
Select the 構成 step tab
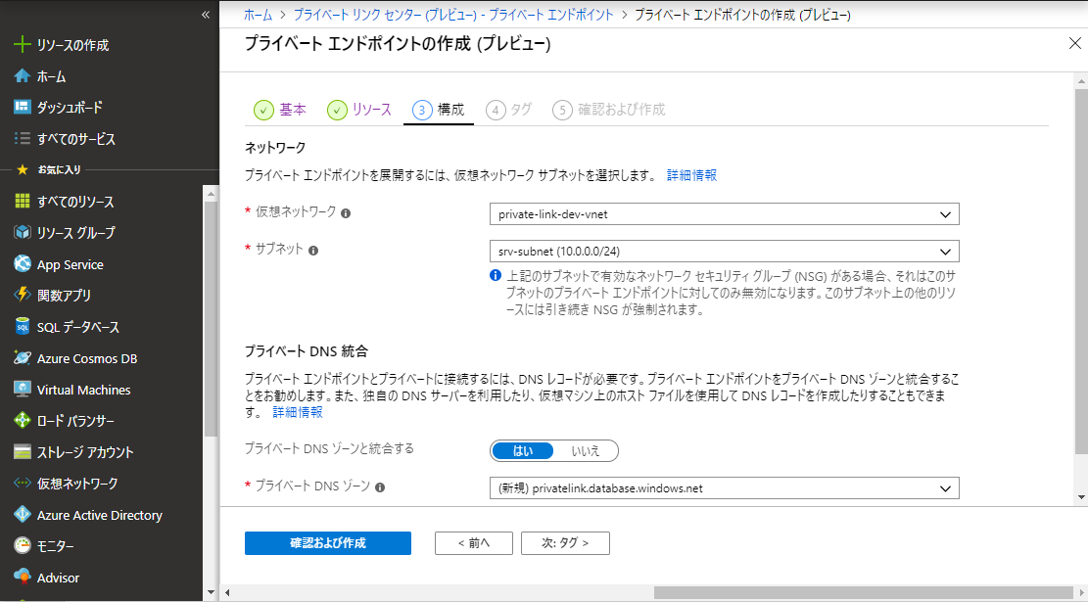pos(439,110)
